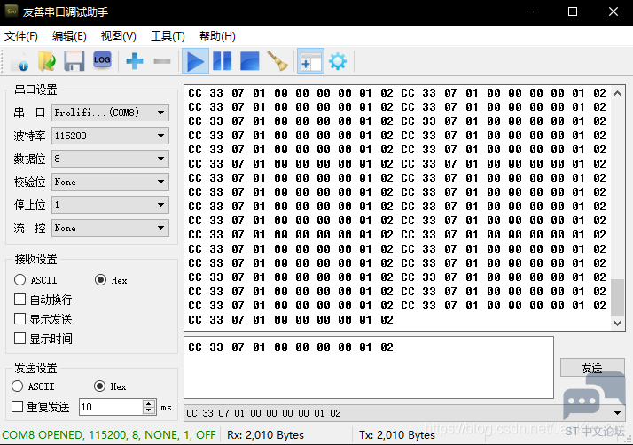
Task: Click the 波特率 label
Action: [29, 136]
